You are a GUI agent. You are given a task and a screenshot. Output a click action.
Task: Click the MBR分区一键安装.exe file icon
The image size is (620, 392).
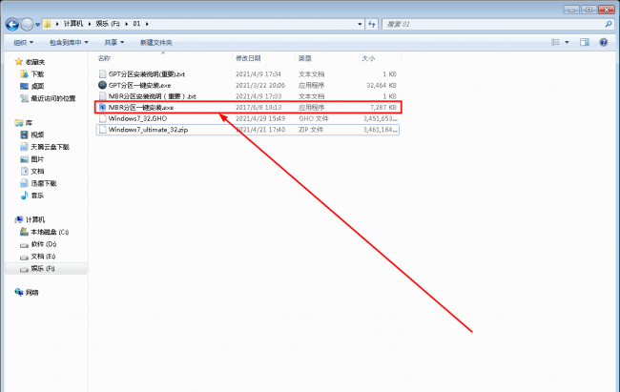[102, 107]
